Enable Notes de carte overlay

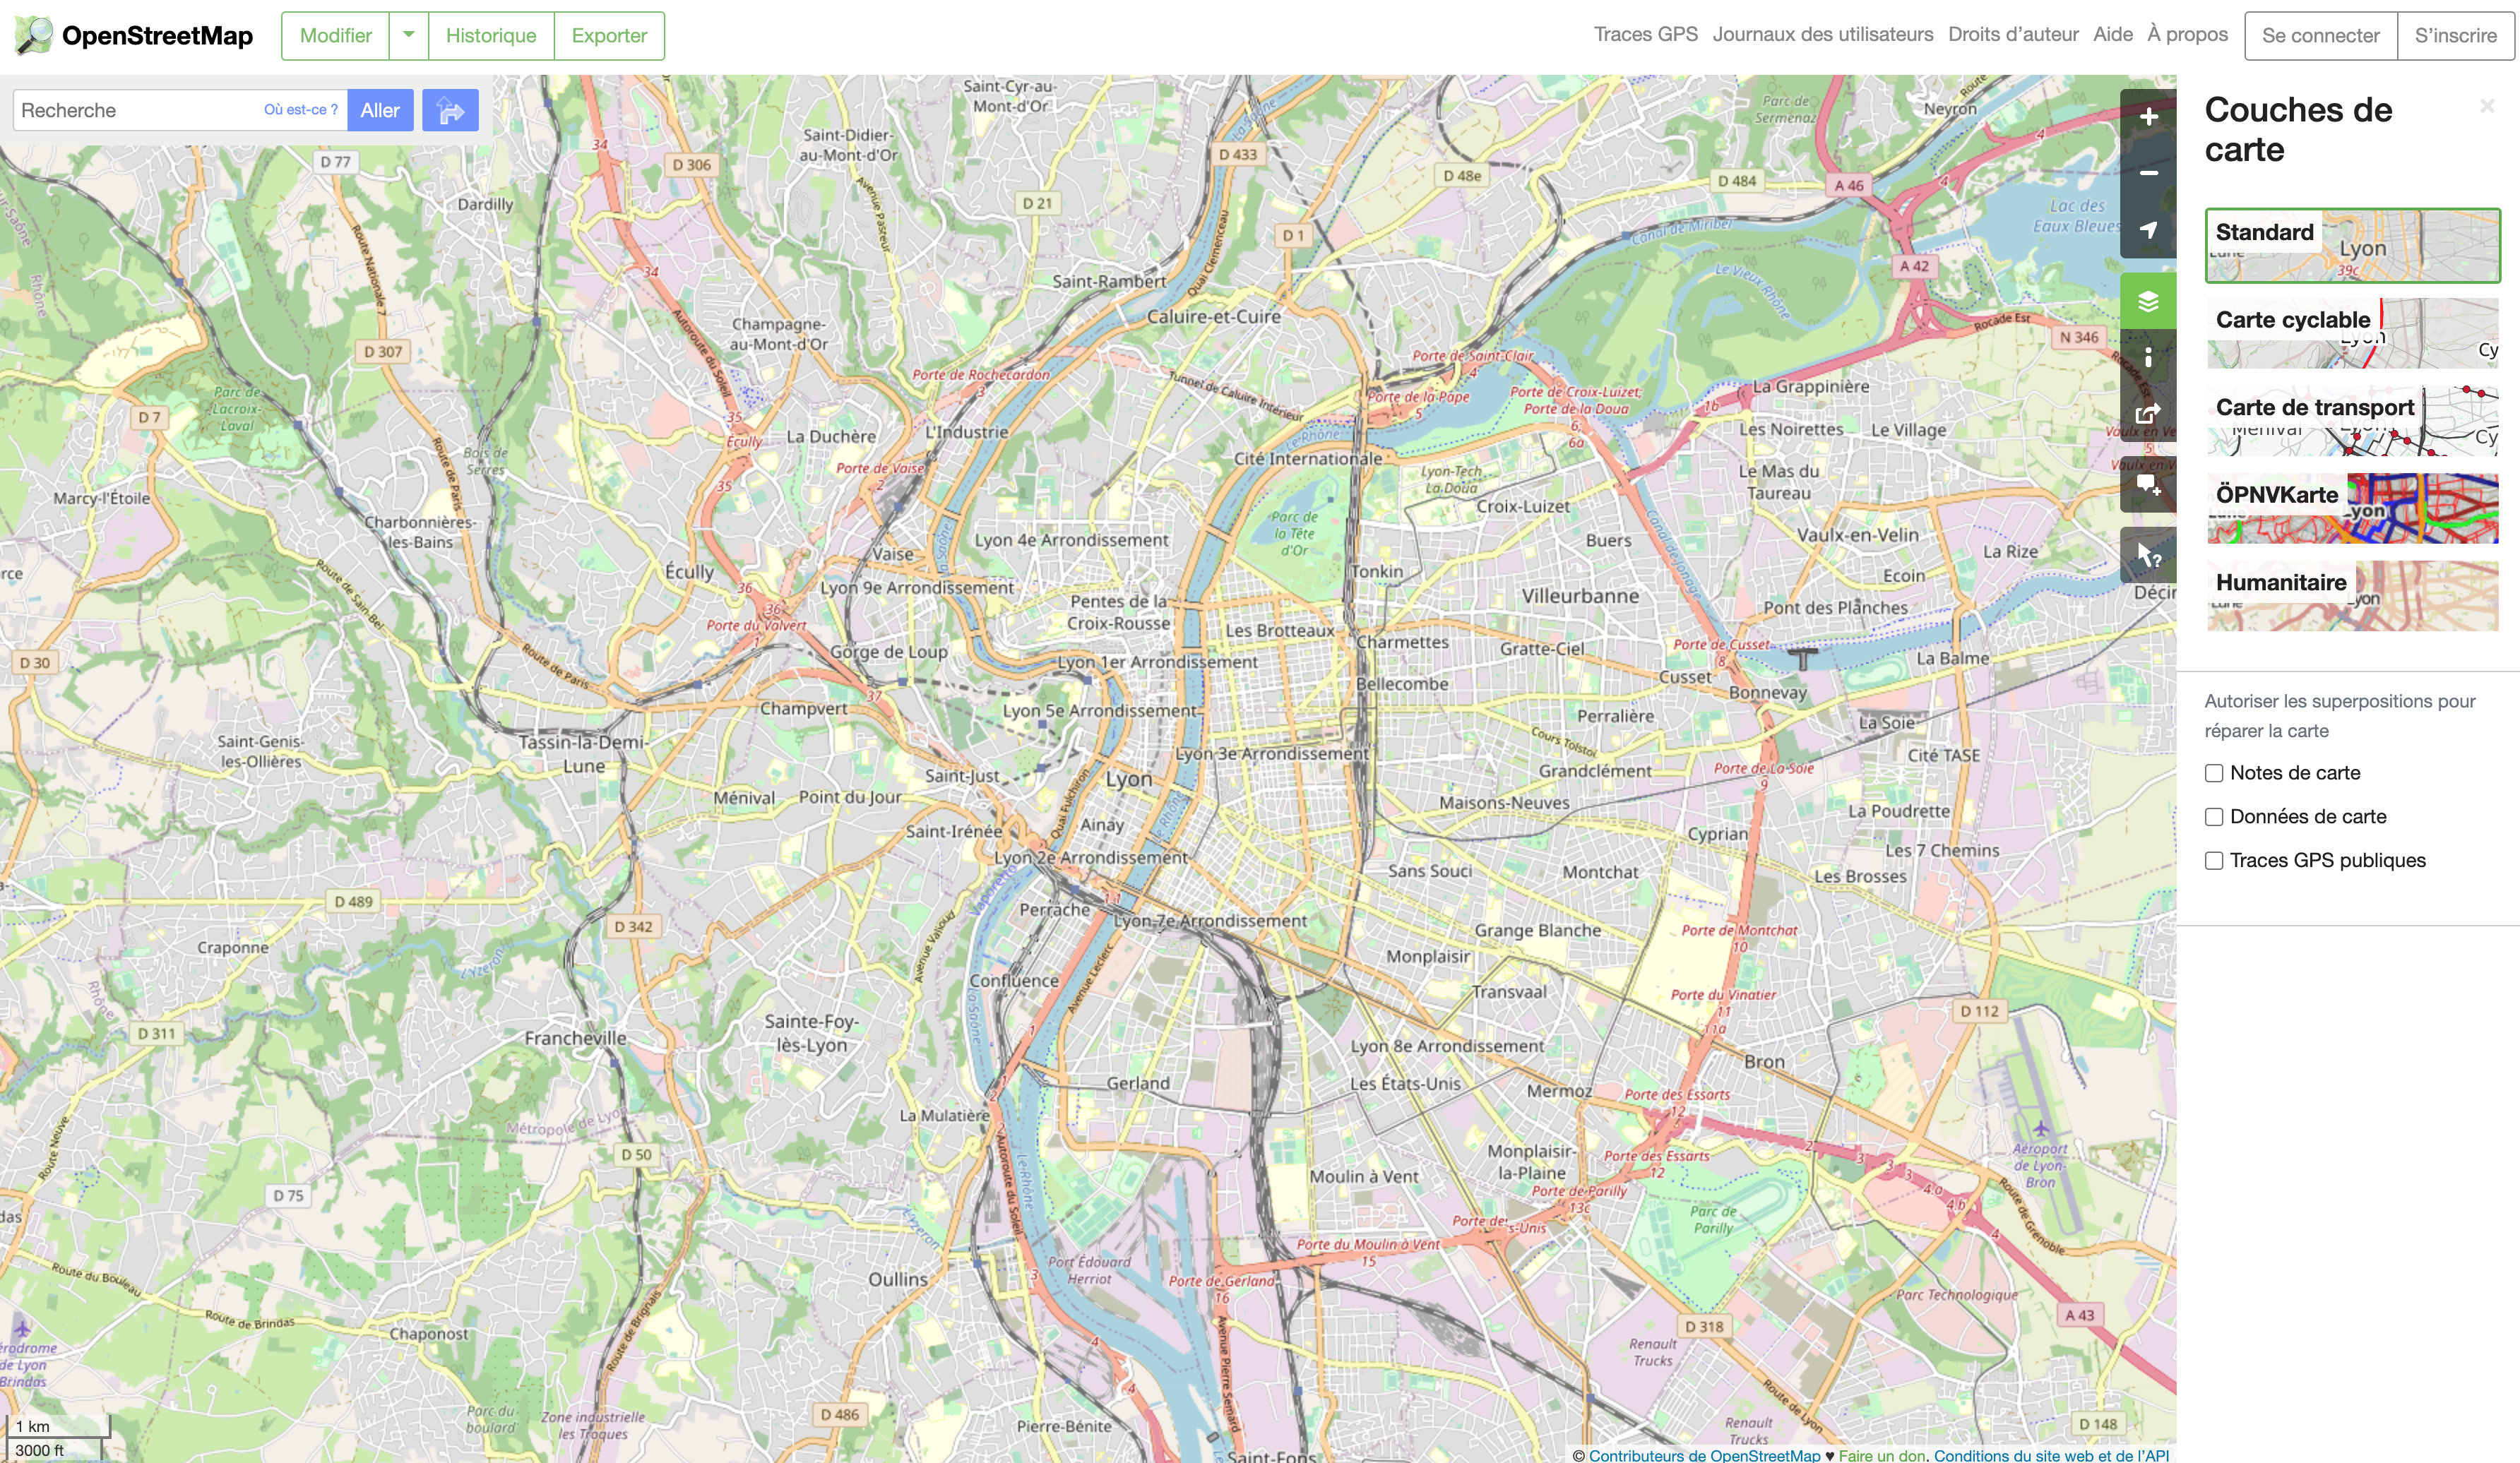tap(2214, 773)
